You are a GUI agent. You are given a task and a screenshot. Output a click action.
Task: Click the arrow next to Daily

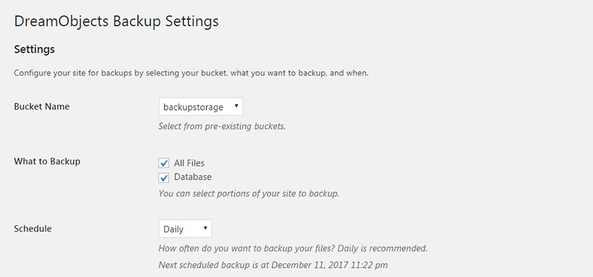click(x=206, y=229)
